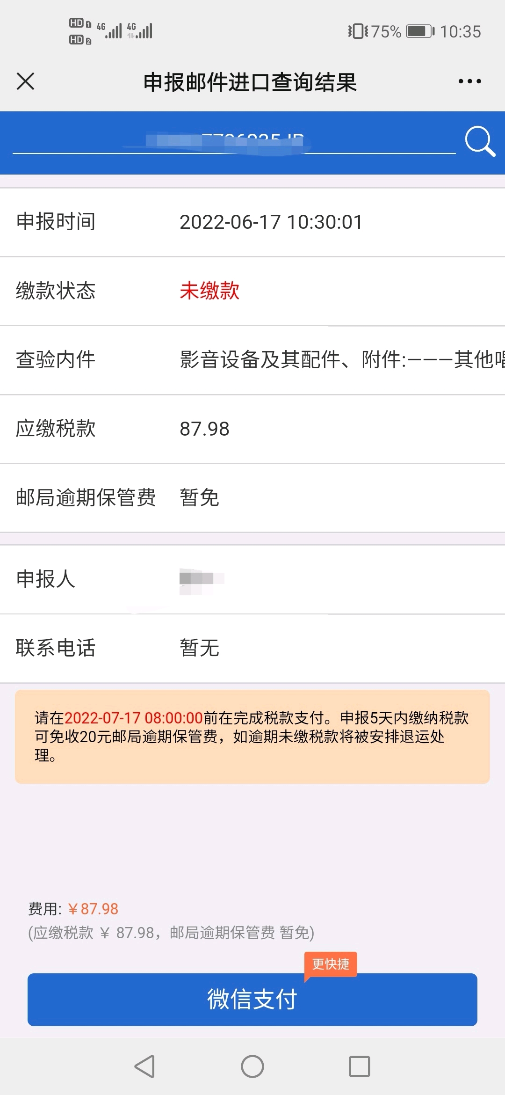
Task: Select the 未缴款 payment status text
Action: coord(209,291)
